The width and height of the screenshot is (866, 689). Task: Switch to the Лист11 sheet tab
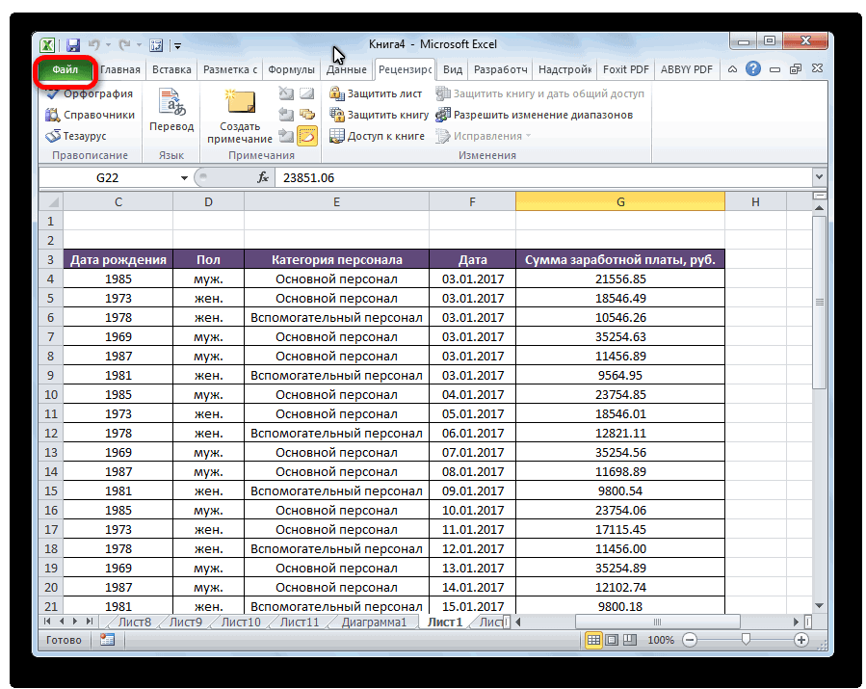[x=300, y=623]
